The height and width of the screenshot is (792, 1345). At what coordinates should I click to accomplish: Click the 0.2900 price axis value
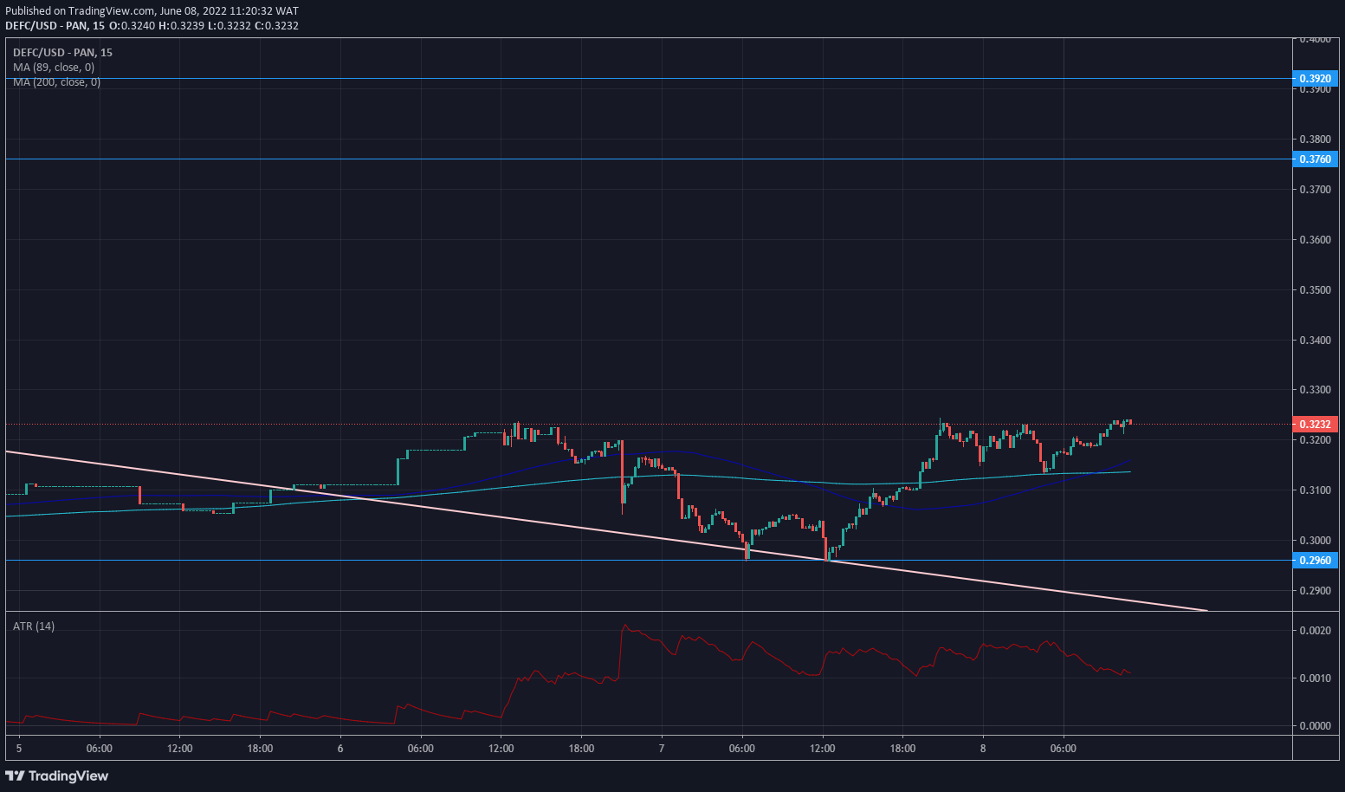pos(1315,591)
